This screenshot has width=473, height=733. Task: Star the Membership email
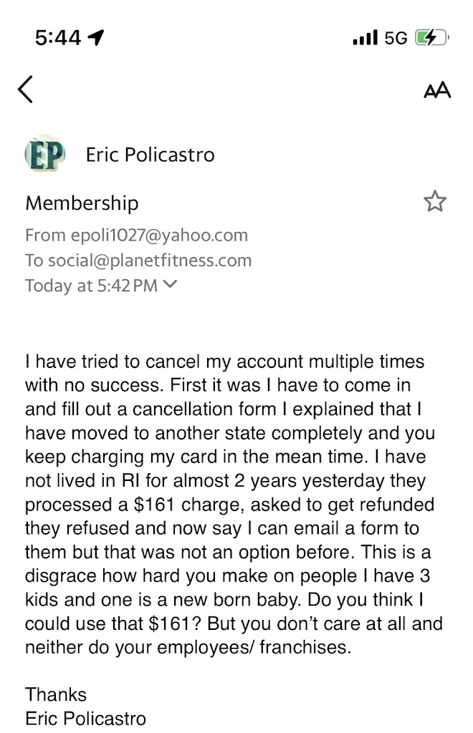coord(435,203)
